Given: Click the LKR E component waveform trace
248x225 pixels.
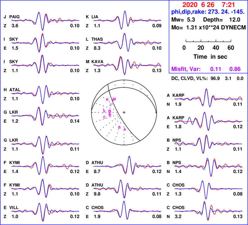Looking at the screenshot, I should point(45,116).
